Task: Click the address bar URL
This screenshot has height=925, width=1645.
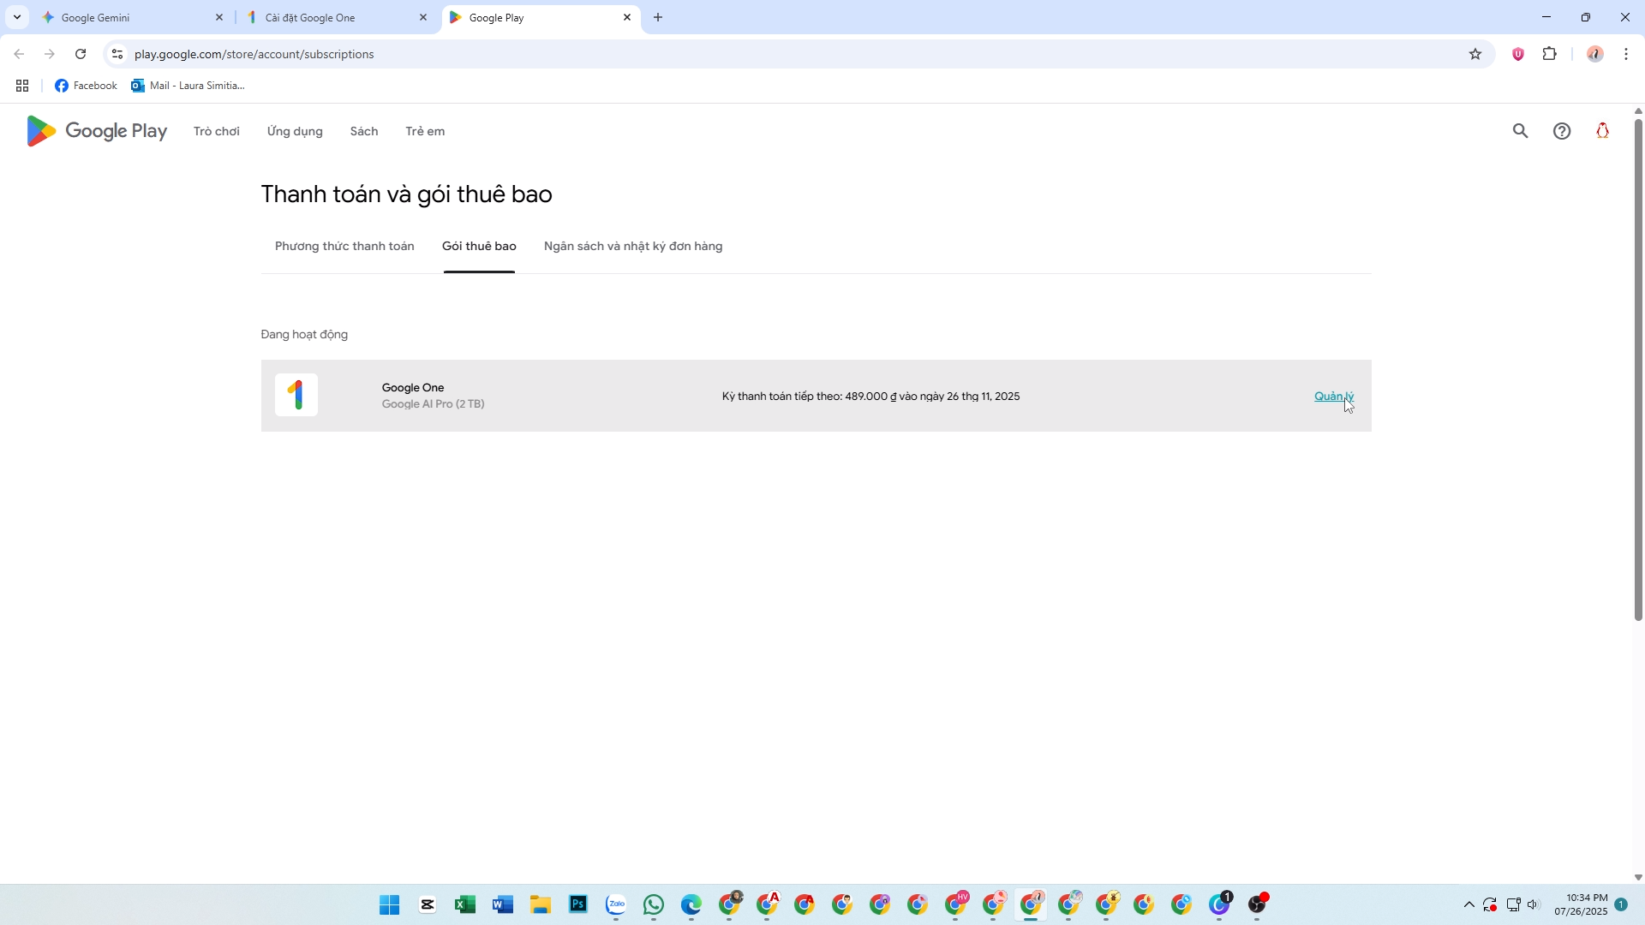Action: (x=254, y=54)
